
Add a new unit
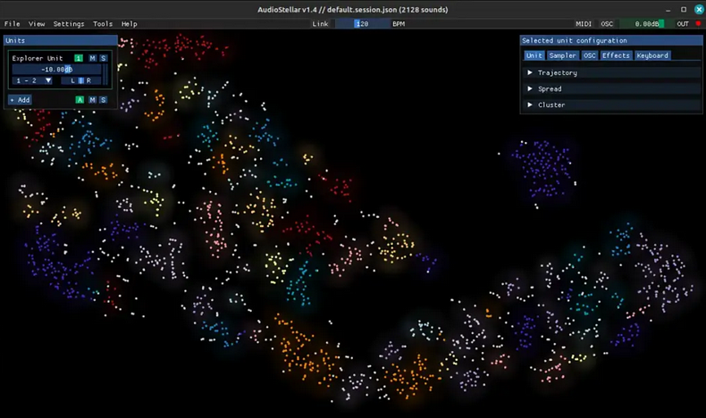click(20, 100)
